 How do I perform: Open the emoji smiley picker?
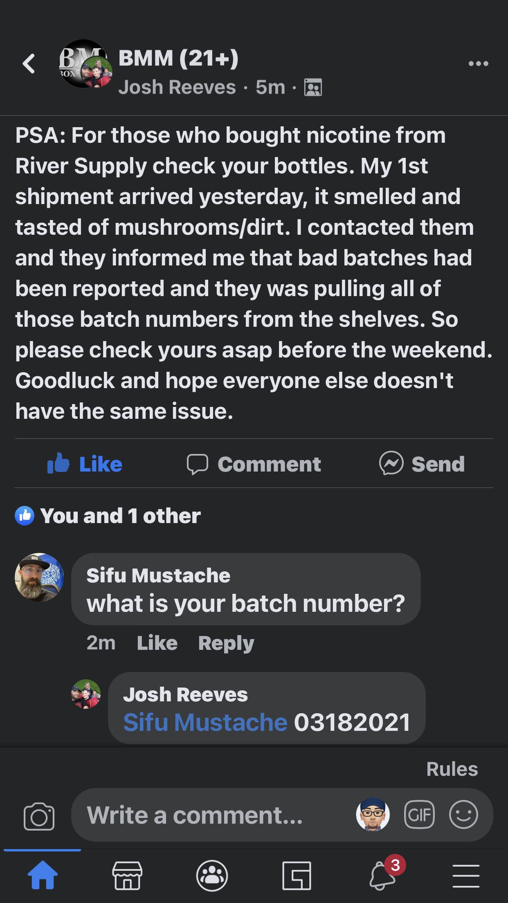[x=463, y=814]
